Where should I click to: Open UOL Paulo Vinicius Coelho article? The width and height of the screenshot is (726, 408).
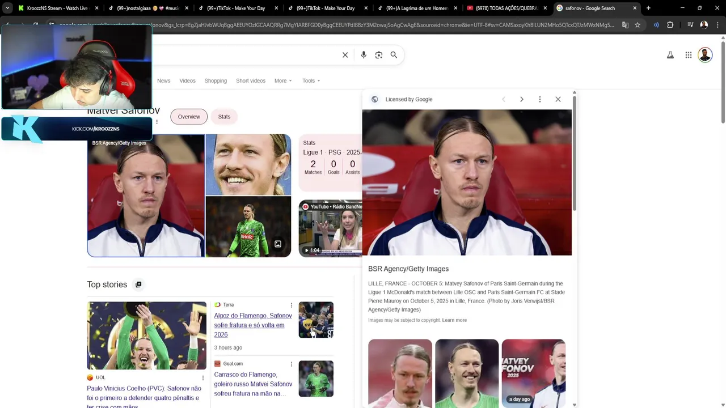(x=144, y=397)
